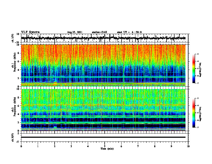The height and width of the screenshot is (164, 212).
Task: Click the "ch.1(V)" waveform axis label
Action: coord(13,38)
